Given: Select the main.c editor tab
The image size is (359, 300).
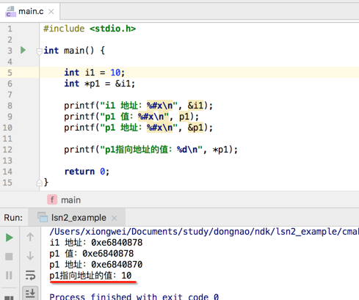Looking at the screenshot, I should tap(30, 12).
